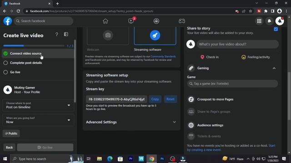Expand Advanced Settings section
This screenshot has width=291, height=163.
pyautogui.click(x=131, y=122)
